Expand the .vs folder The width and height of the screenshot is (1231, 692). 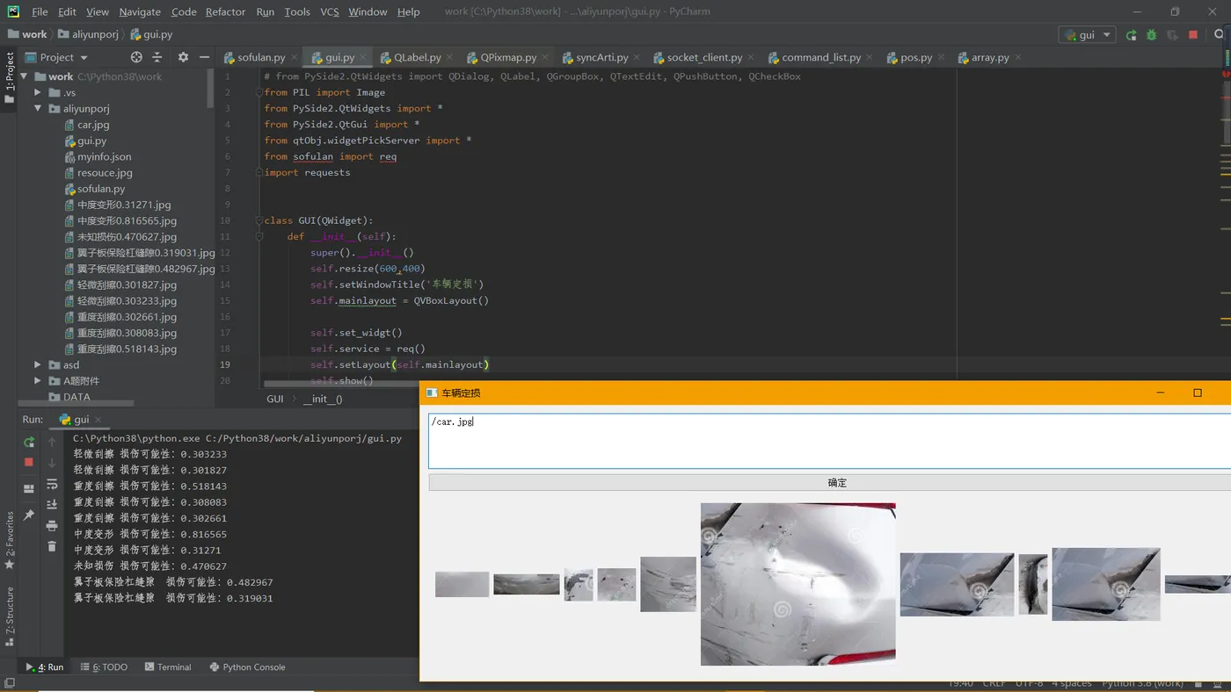click(38, 92)
